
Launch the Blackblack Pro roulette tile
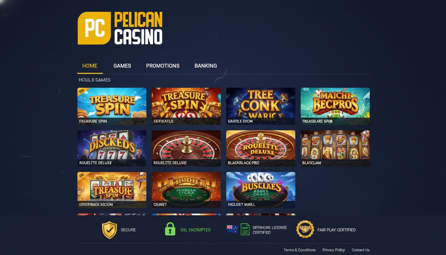[x=260, y=148]
